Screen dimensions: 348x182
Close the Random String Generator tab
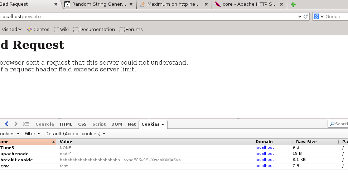(131, 4)
